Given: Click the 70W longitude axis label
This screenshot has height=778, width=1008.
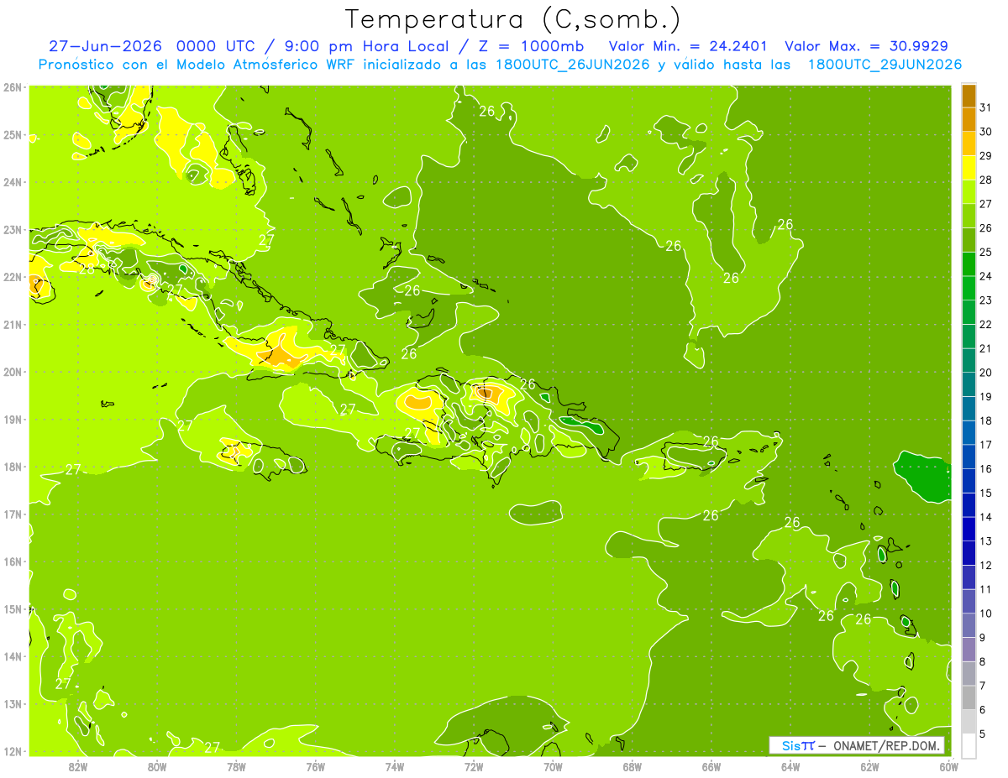Looking at the screenshot, I should point(553,766).
